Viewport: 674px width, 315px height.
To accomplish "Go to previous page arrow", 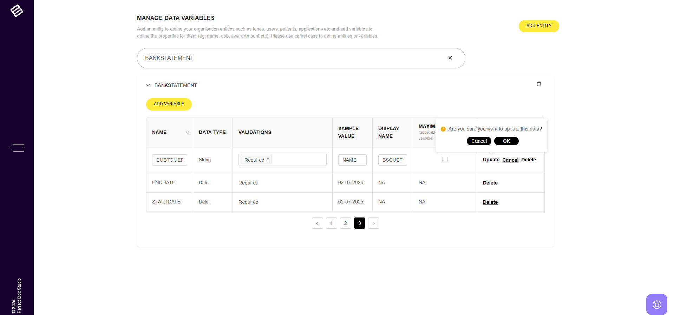I will [317, 223].
